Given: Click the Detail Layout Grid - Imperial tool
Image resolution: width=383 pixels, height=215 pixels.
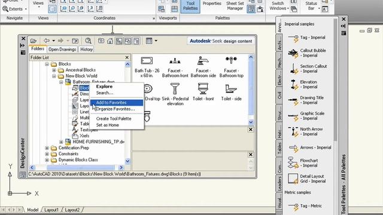Looking at the screenshot, I should click(307, 179).
